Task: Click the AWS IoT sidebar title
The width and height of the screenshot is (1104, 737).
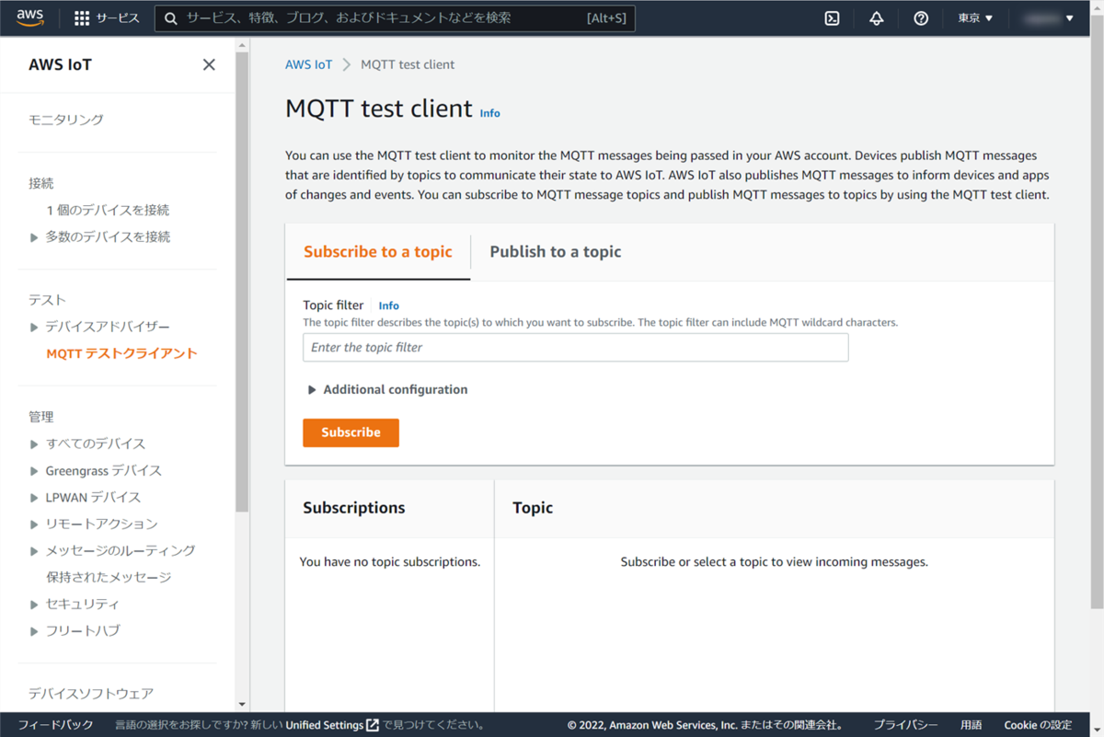Action: (x=60, y=64)
